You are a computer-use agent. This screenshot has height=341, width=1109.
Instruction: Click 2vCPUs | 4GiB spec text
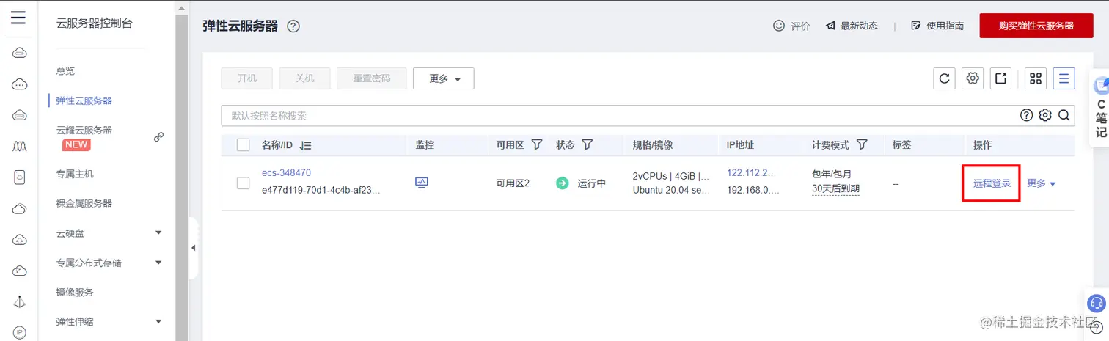click(x=671, y=176)
